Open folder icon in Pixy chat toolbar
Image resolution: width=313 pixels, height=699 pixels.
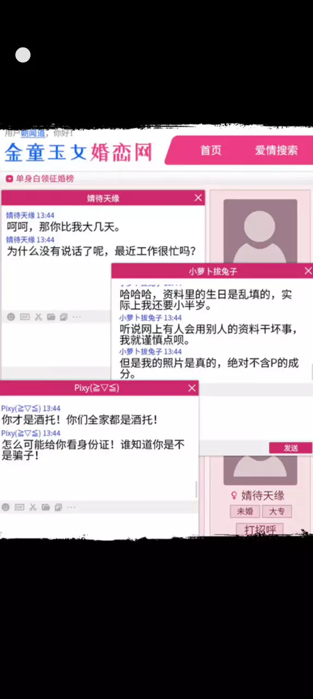point(46,507)
